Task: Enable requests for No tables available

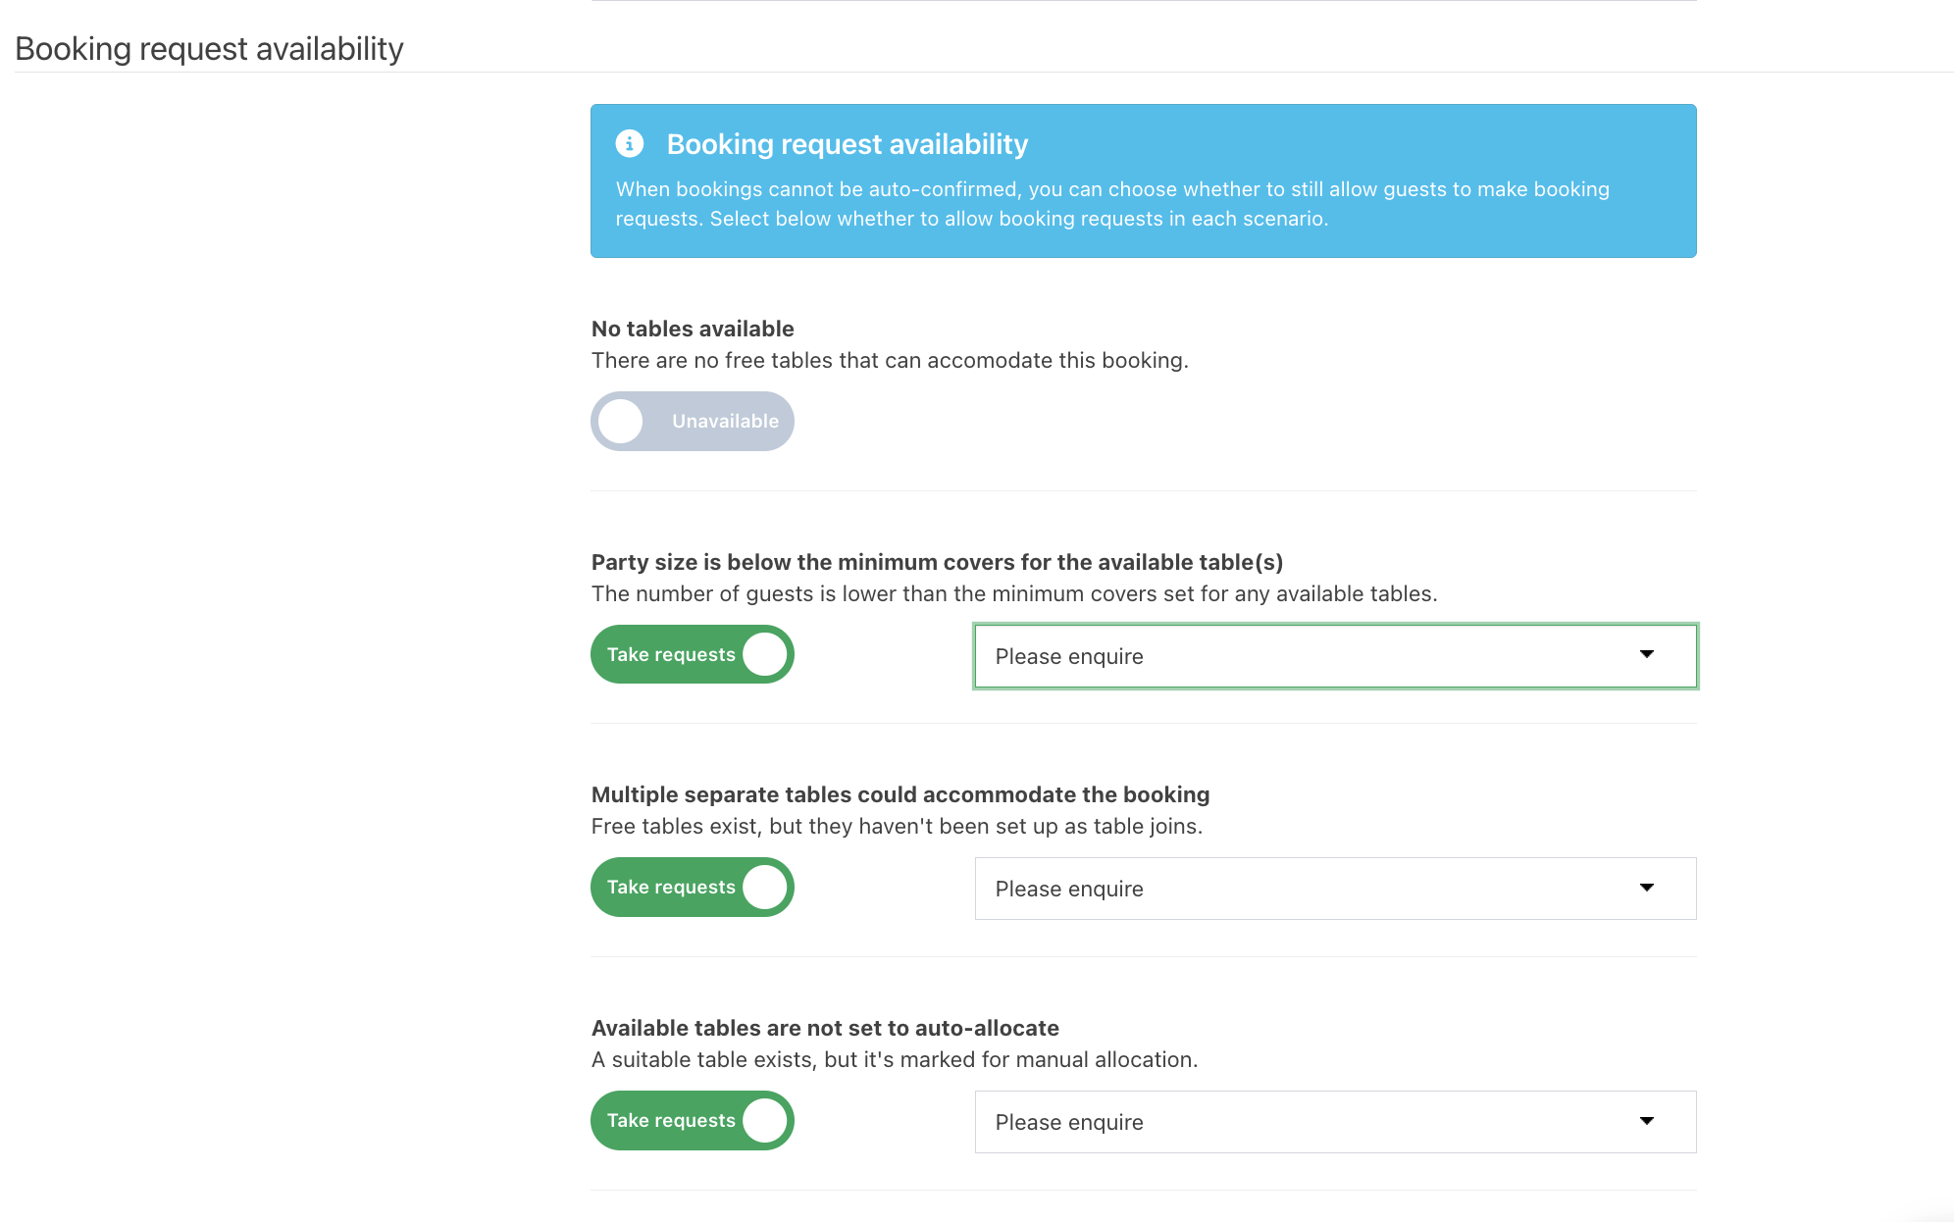Action: (692, 422)
